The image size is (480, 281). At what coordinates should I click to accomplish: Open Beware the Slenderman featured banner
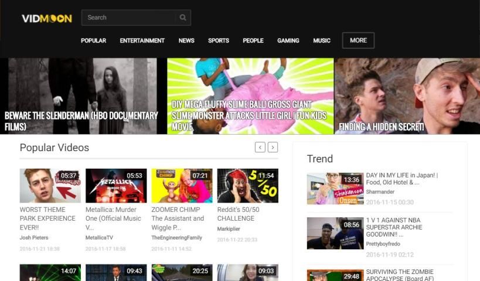[x=83, y=96]
